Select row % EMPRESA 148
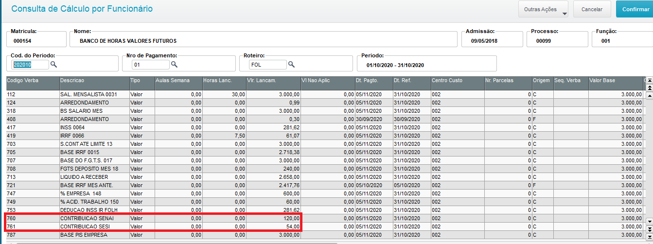 coord(324,193)
